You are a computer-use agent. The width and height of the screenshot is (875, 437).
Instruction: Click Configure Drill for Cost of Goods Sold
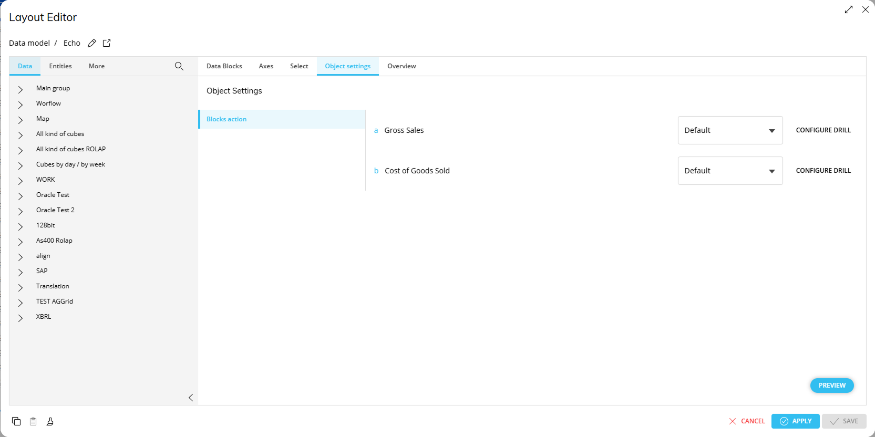[823, 171]
